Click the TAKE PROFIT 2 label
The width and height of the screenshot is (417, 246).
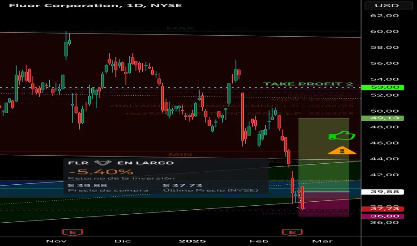[x=308, y=84]
